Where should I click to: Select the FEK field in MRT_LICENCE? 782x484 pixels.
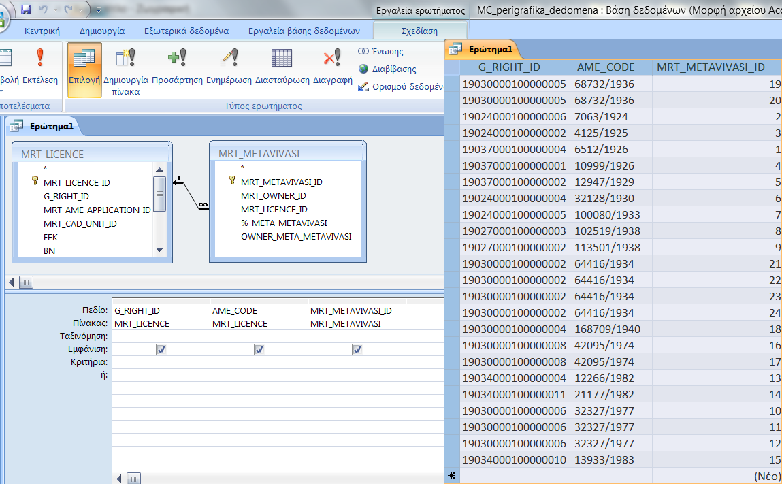pos(50,237)
